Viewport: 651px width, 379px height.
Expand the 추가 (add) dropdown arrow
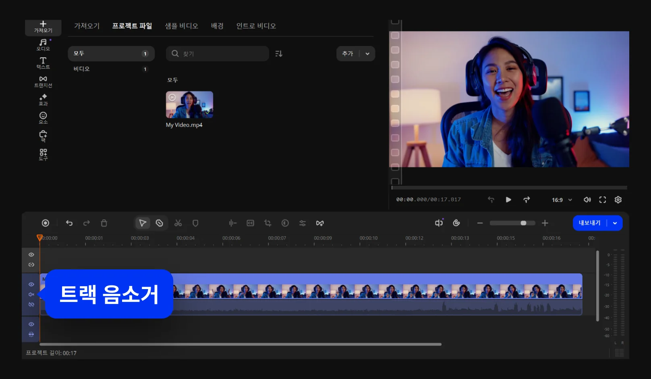[x=367, y=54]
